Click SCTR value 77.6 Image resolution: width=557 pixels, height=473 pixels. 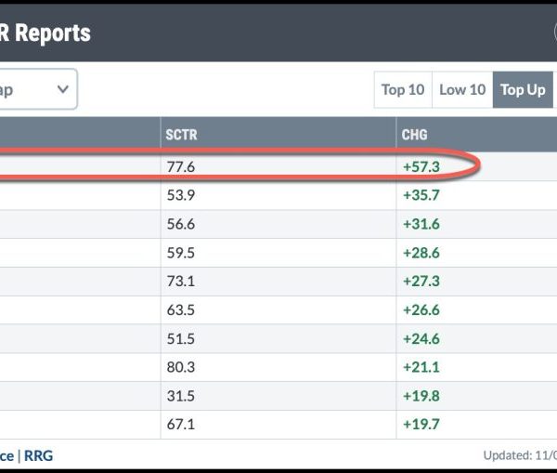(x=181, y=166)
